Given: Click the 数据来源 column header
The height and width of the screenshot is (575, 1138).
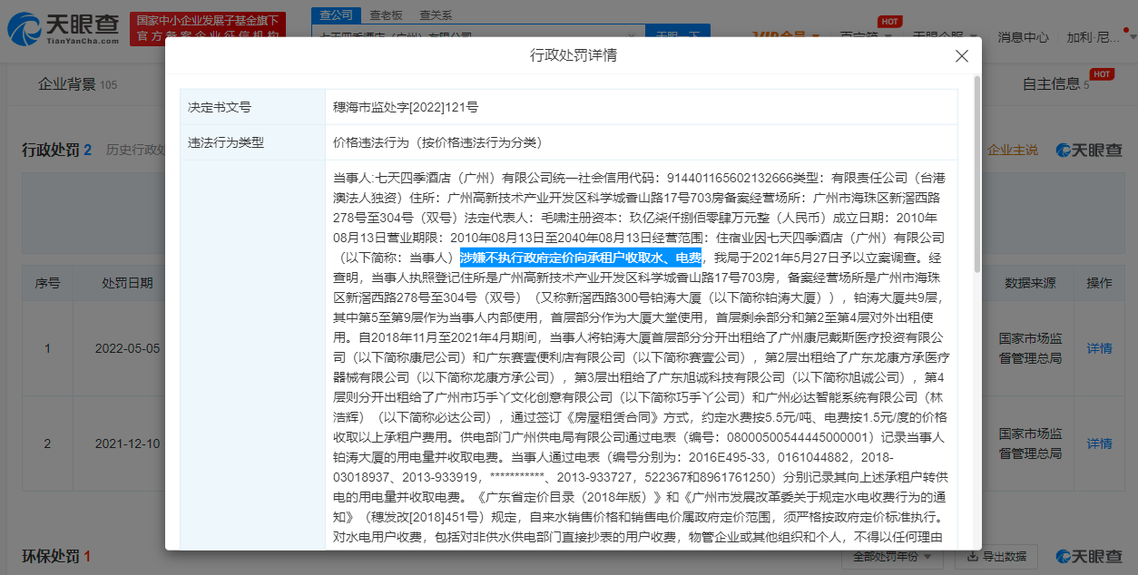Looking at the screenshot, I should pos(1030,284).
